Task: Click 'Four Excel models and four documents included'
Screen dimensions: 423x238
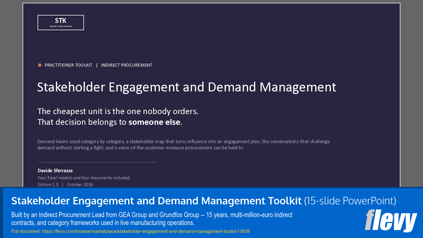Action: point(84,178)
